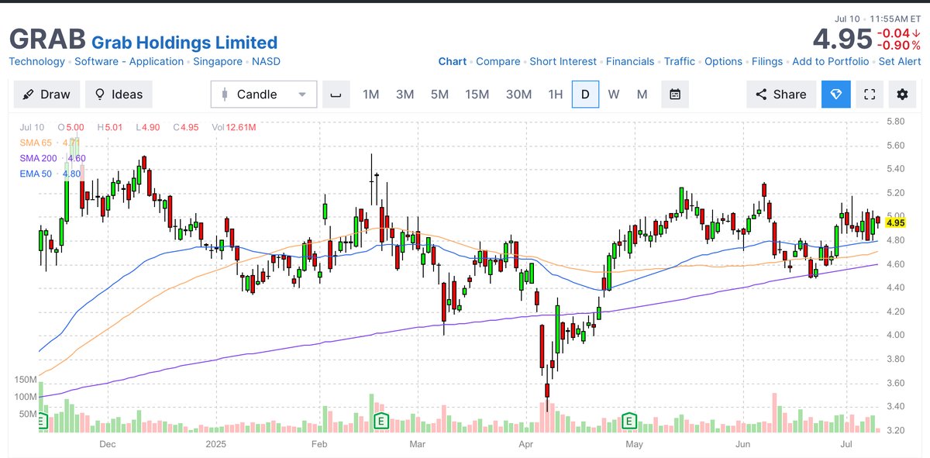Open the Compare tab

tap(498, 61)
